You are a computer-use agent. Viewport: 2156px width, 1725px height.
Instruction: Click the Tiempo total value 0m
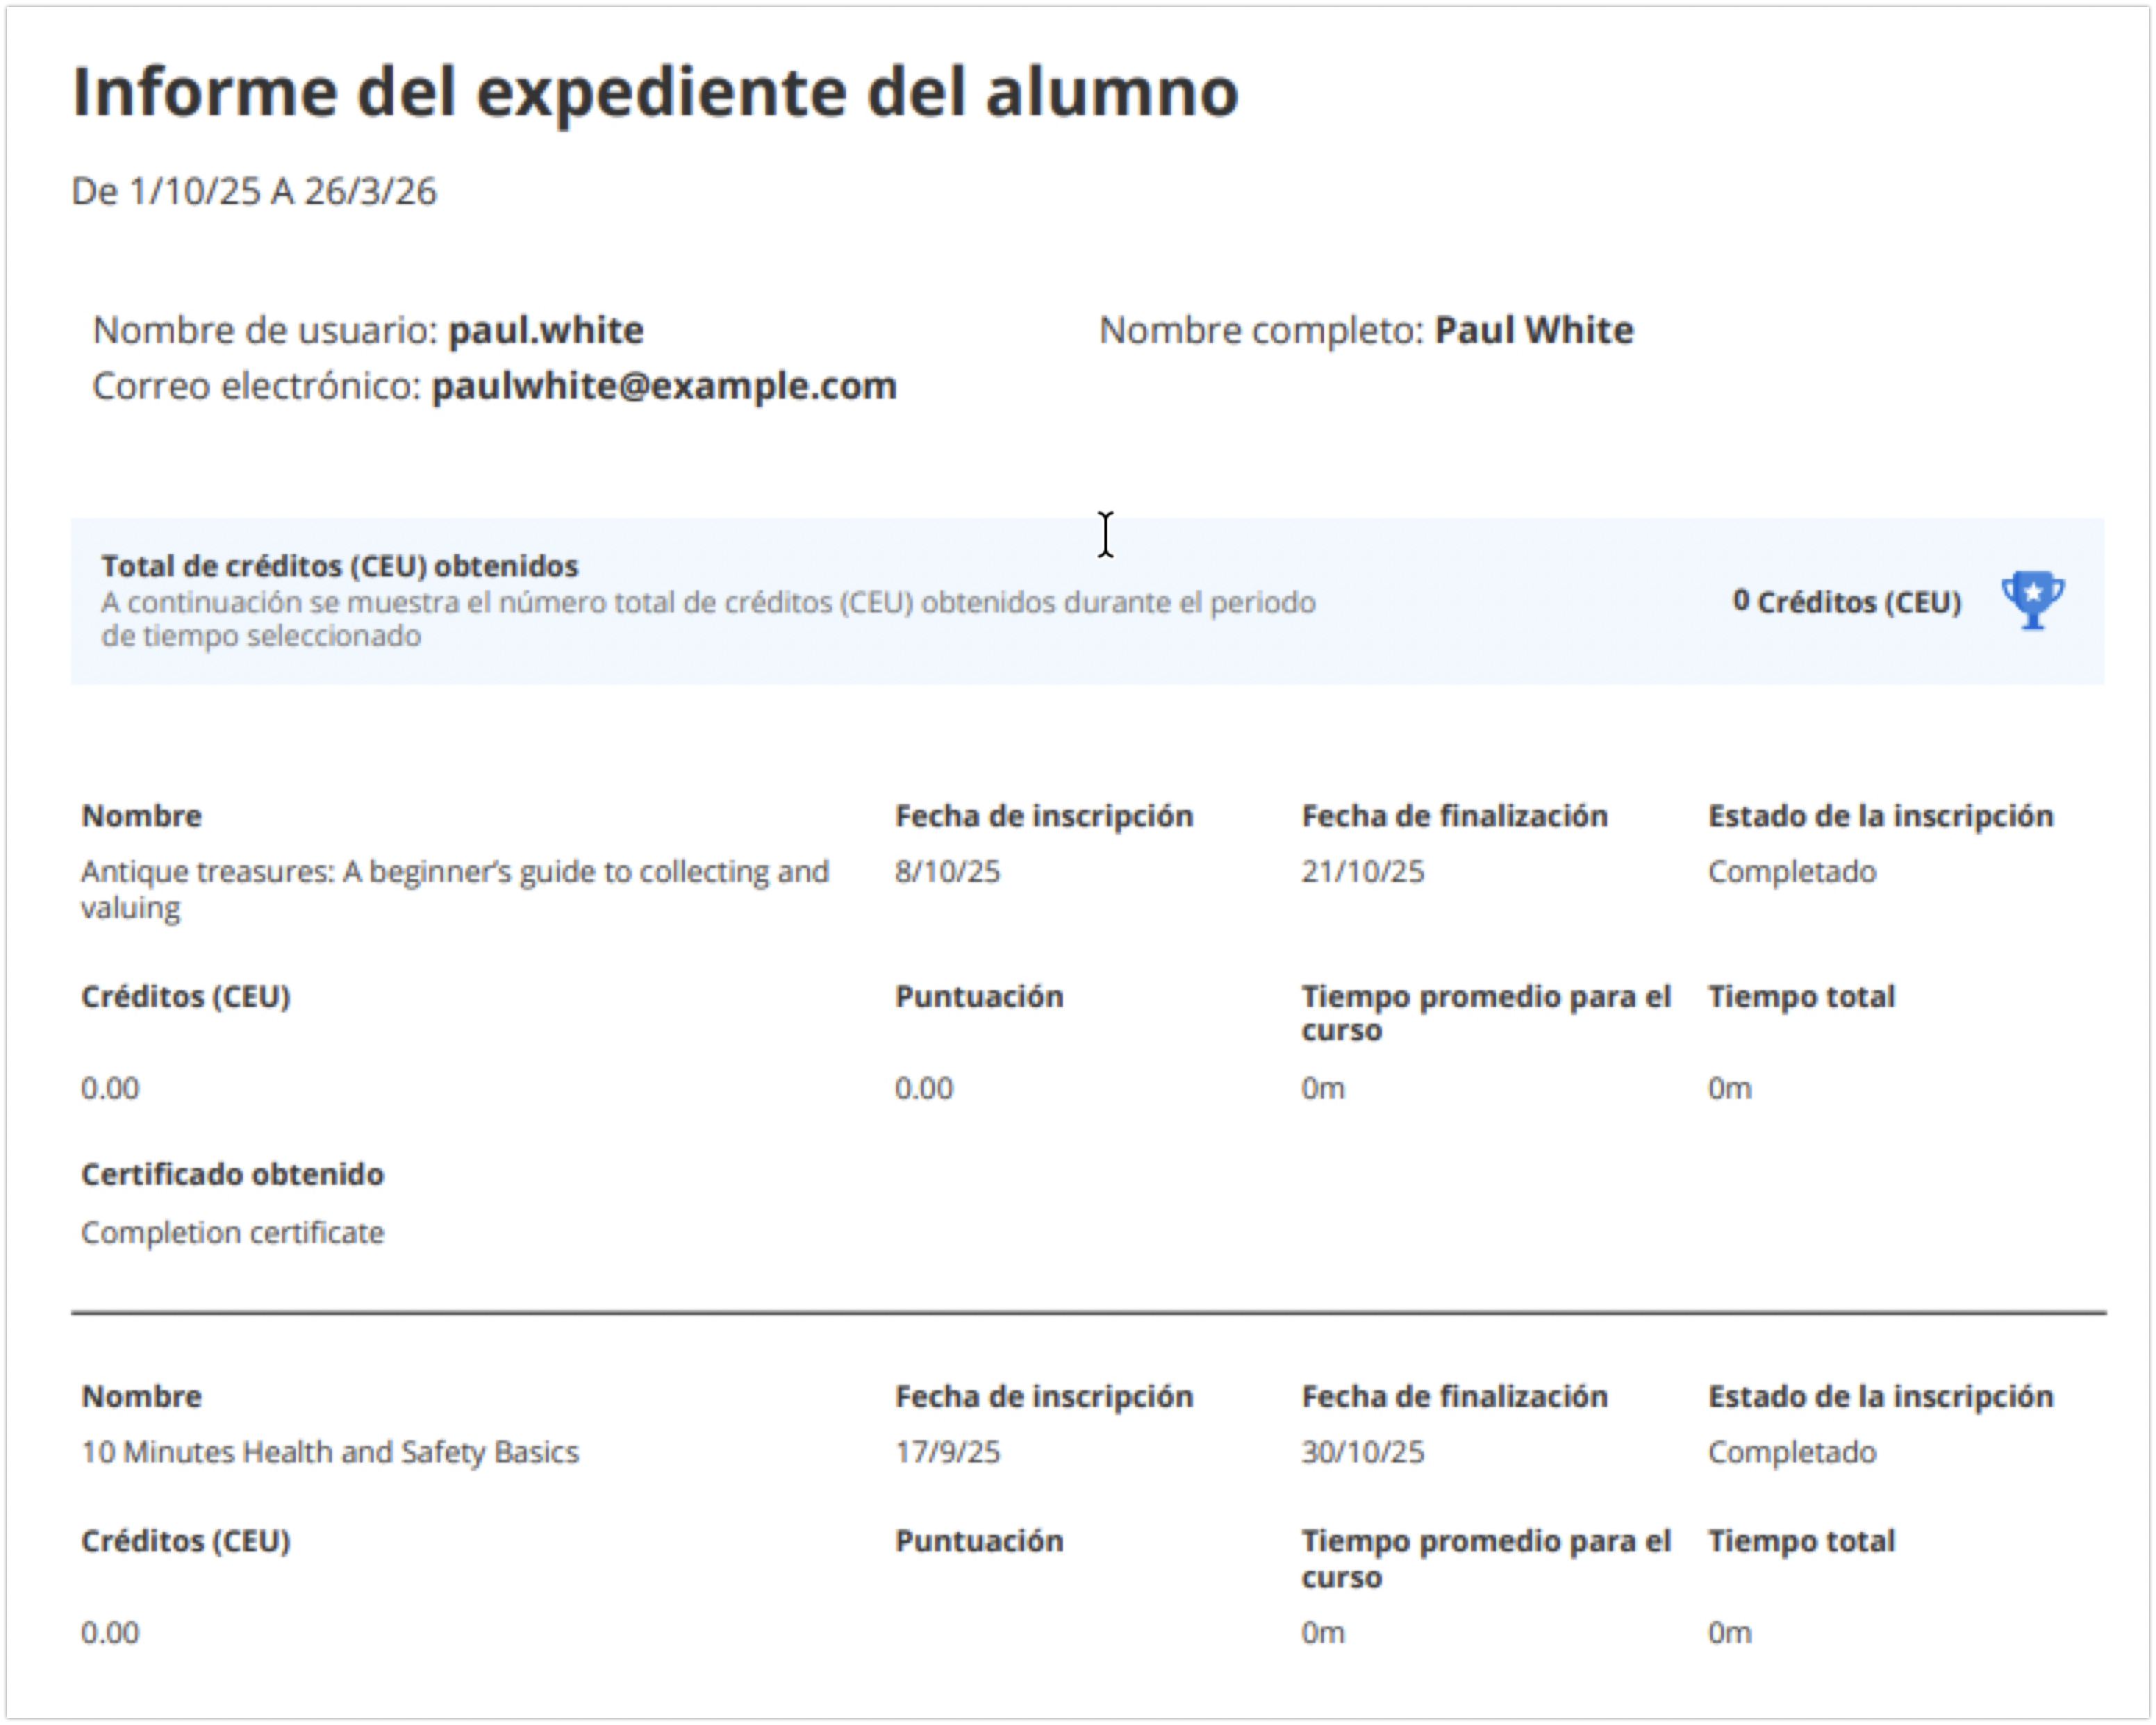coord(1730,1088)
